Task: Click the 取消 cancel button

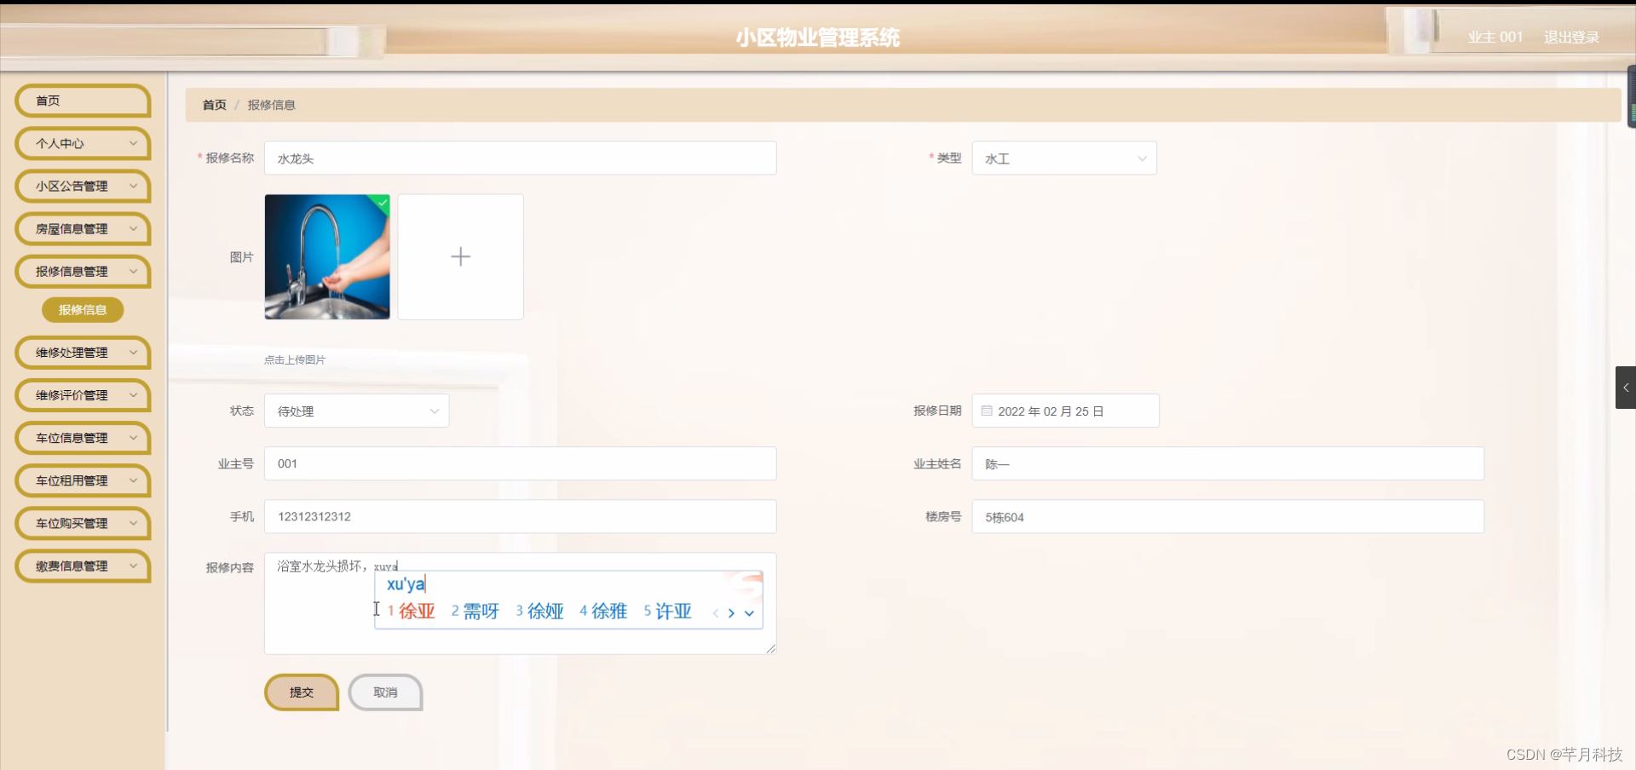Action: pyautogui.click(x=385, y=692)
